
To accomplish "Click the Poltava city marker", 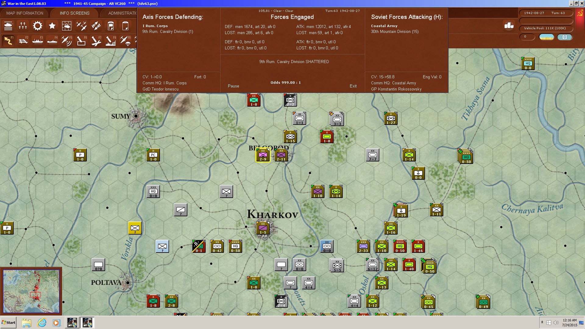I will click(x=128, y=283).
